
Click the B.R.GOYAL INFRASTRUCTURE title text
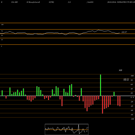(x=121, y=2)
